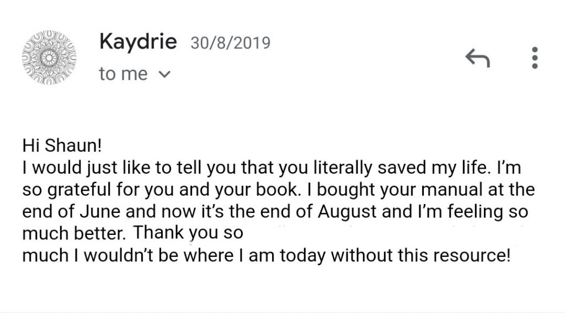Click the reply arrow icon

pos(478,58)
